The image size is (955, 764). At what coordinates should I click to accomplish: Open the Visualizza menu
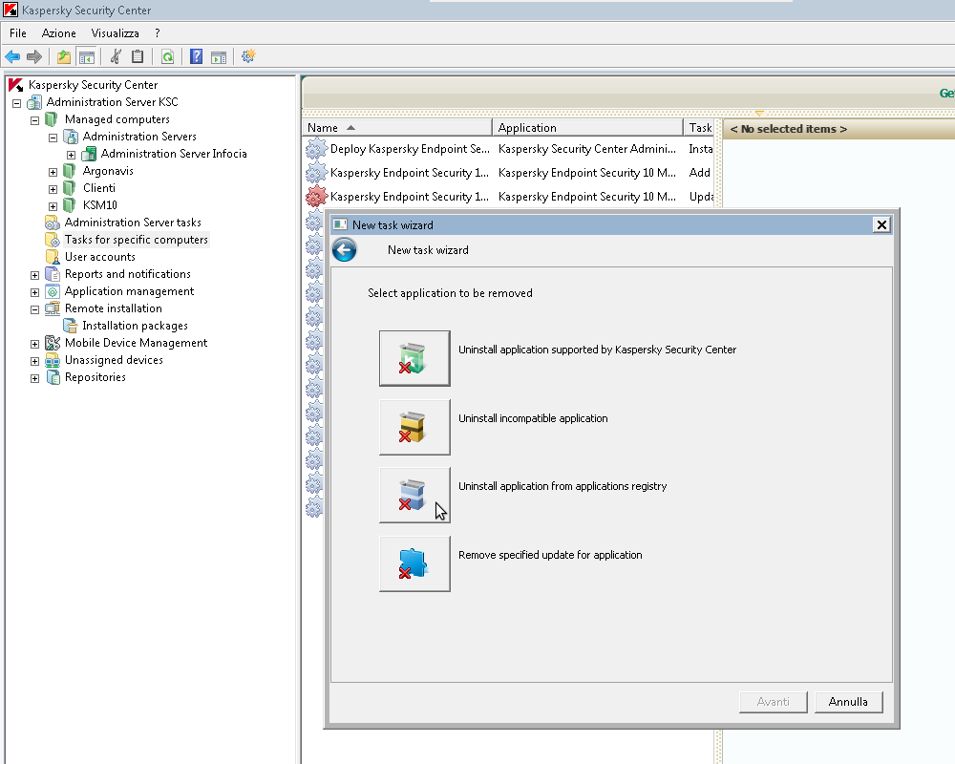click(116, 33)
